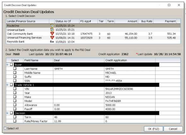Click credit application value MICHAEL
Image resolution: width=186 pixels, height=135 pixels.
(x=111, y=73)
